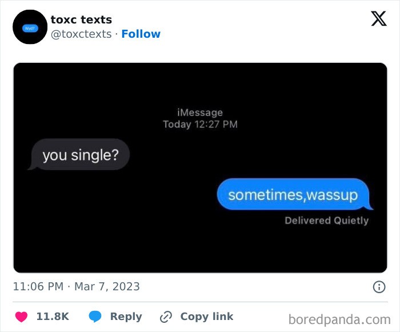This screenshot has height=332, width=400.
Task: Open the toxc texts display name
Action: click(81, 20)
